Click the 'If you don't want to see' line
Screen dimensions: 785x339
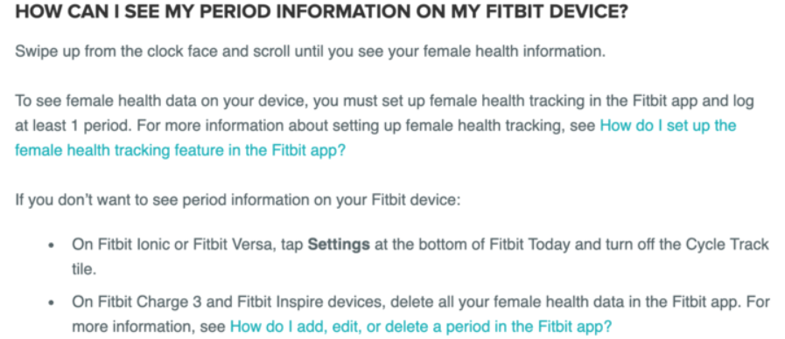pyautogui.click(x=237, y=200)
